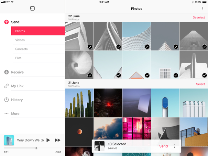Select all 21 June photos
This screenshot has height=156, width=208.
click(201, 84)
